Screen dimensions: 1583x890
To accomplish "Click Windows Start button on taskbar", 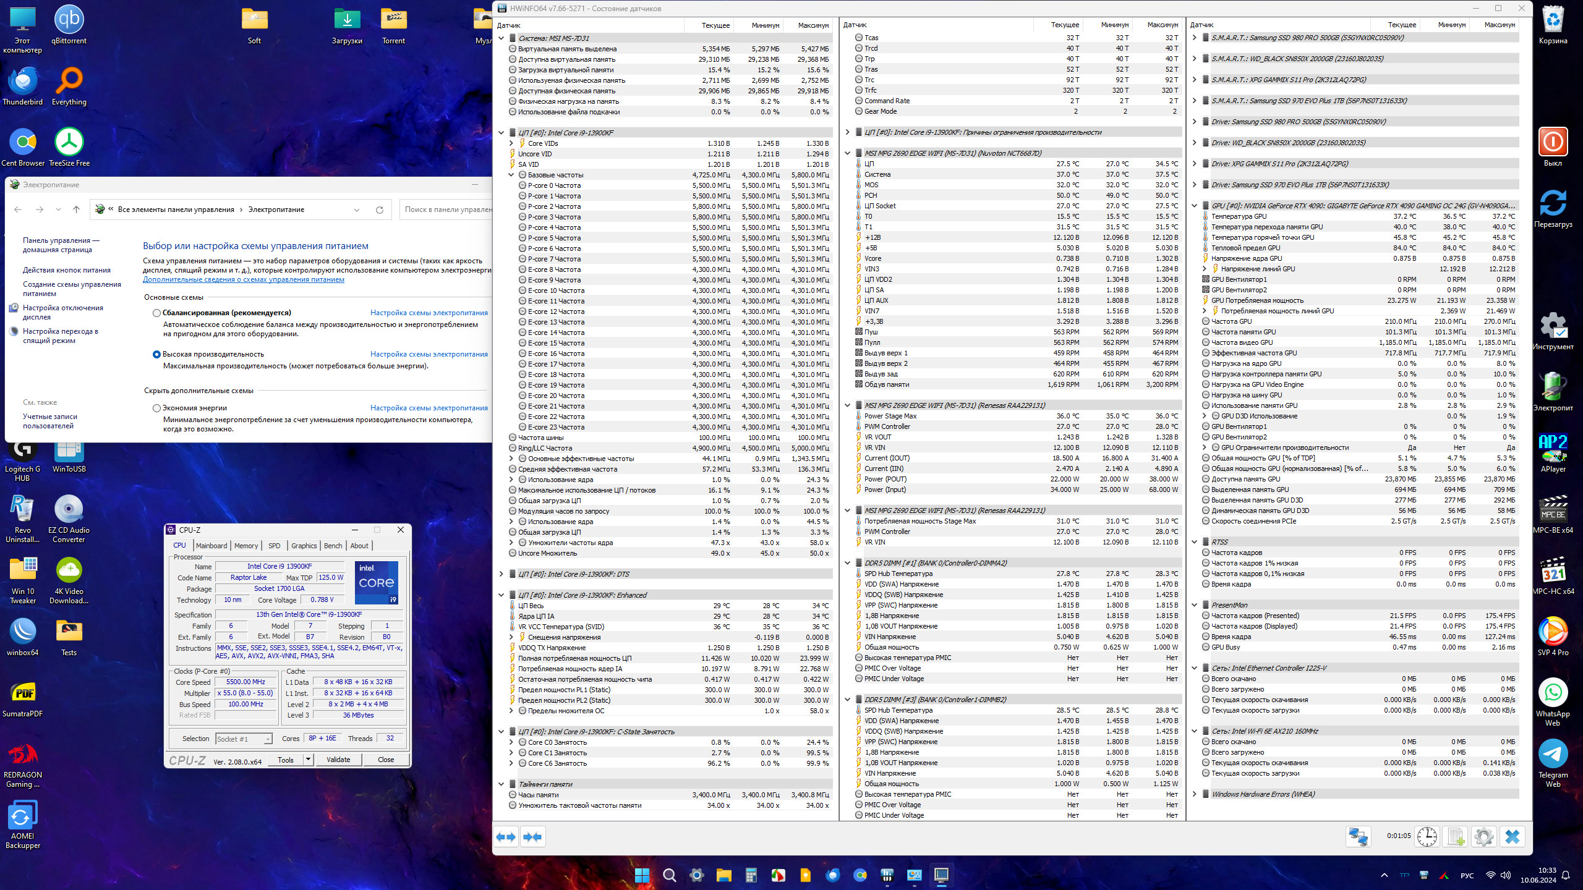I will coord(642,875).
